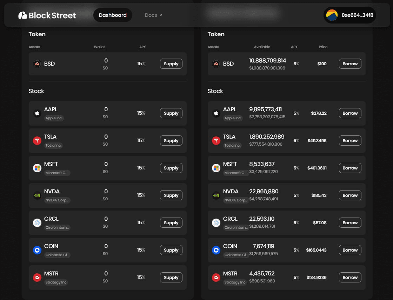This screenshot has height=300, width=393.
Task: Click Wallet column header in supply panel
Action: tap(99, 47)
